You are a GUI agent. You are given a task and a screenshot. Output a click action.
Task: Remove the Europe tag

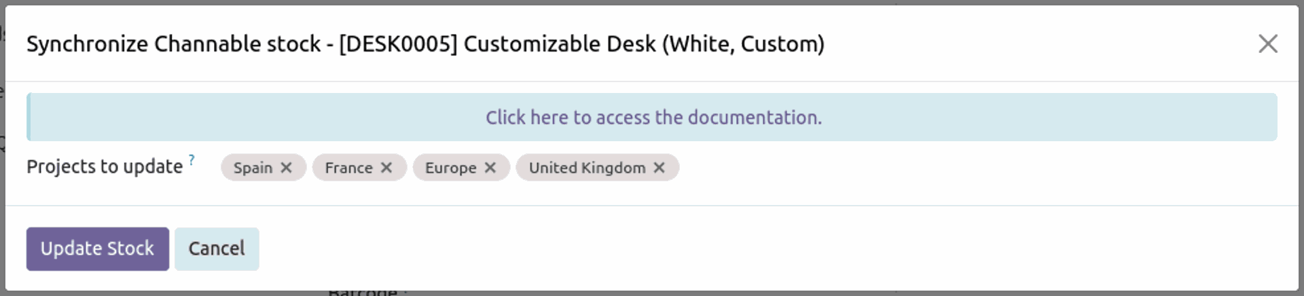click(x=490, y=168)
